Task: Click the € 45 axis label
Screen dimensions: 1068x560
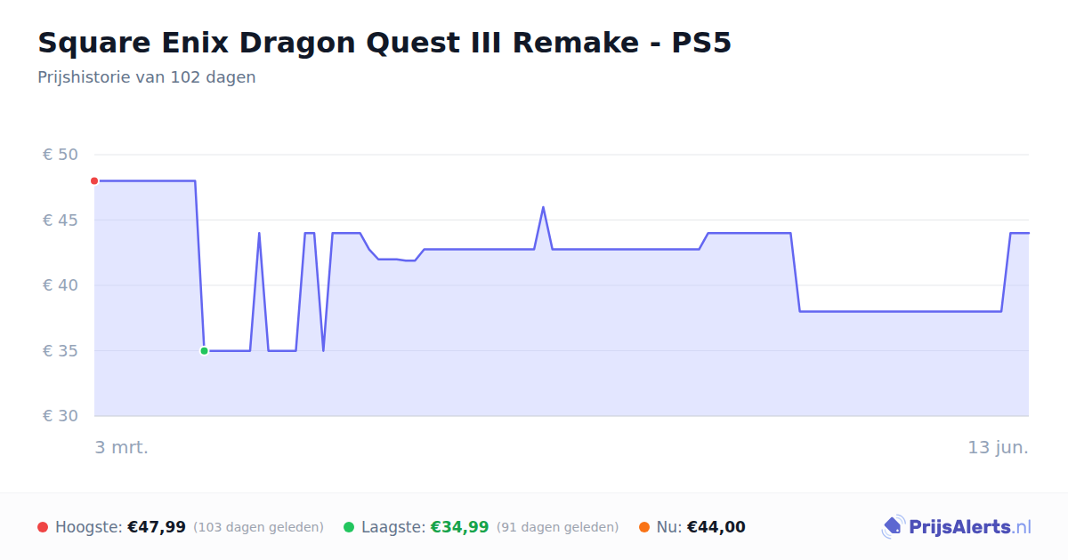Action: click(x=61, y=220)
